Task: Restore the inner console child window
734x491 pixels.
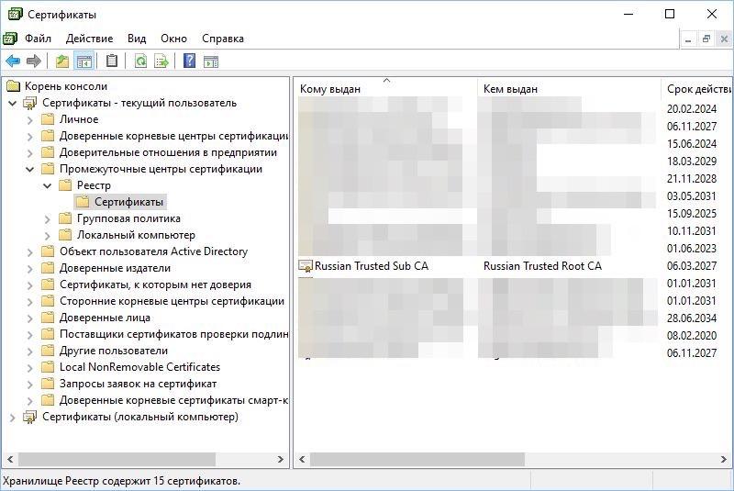Action: pyautogui.click(x=706, y=39)
